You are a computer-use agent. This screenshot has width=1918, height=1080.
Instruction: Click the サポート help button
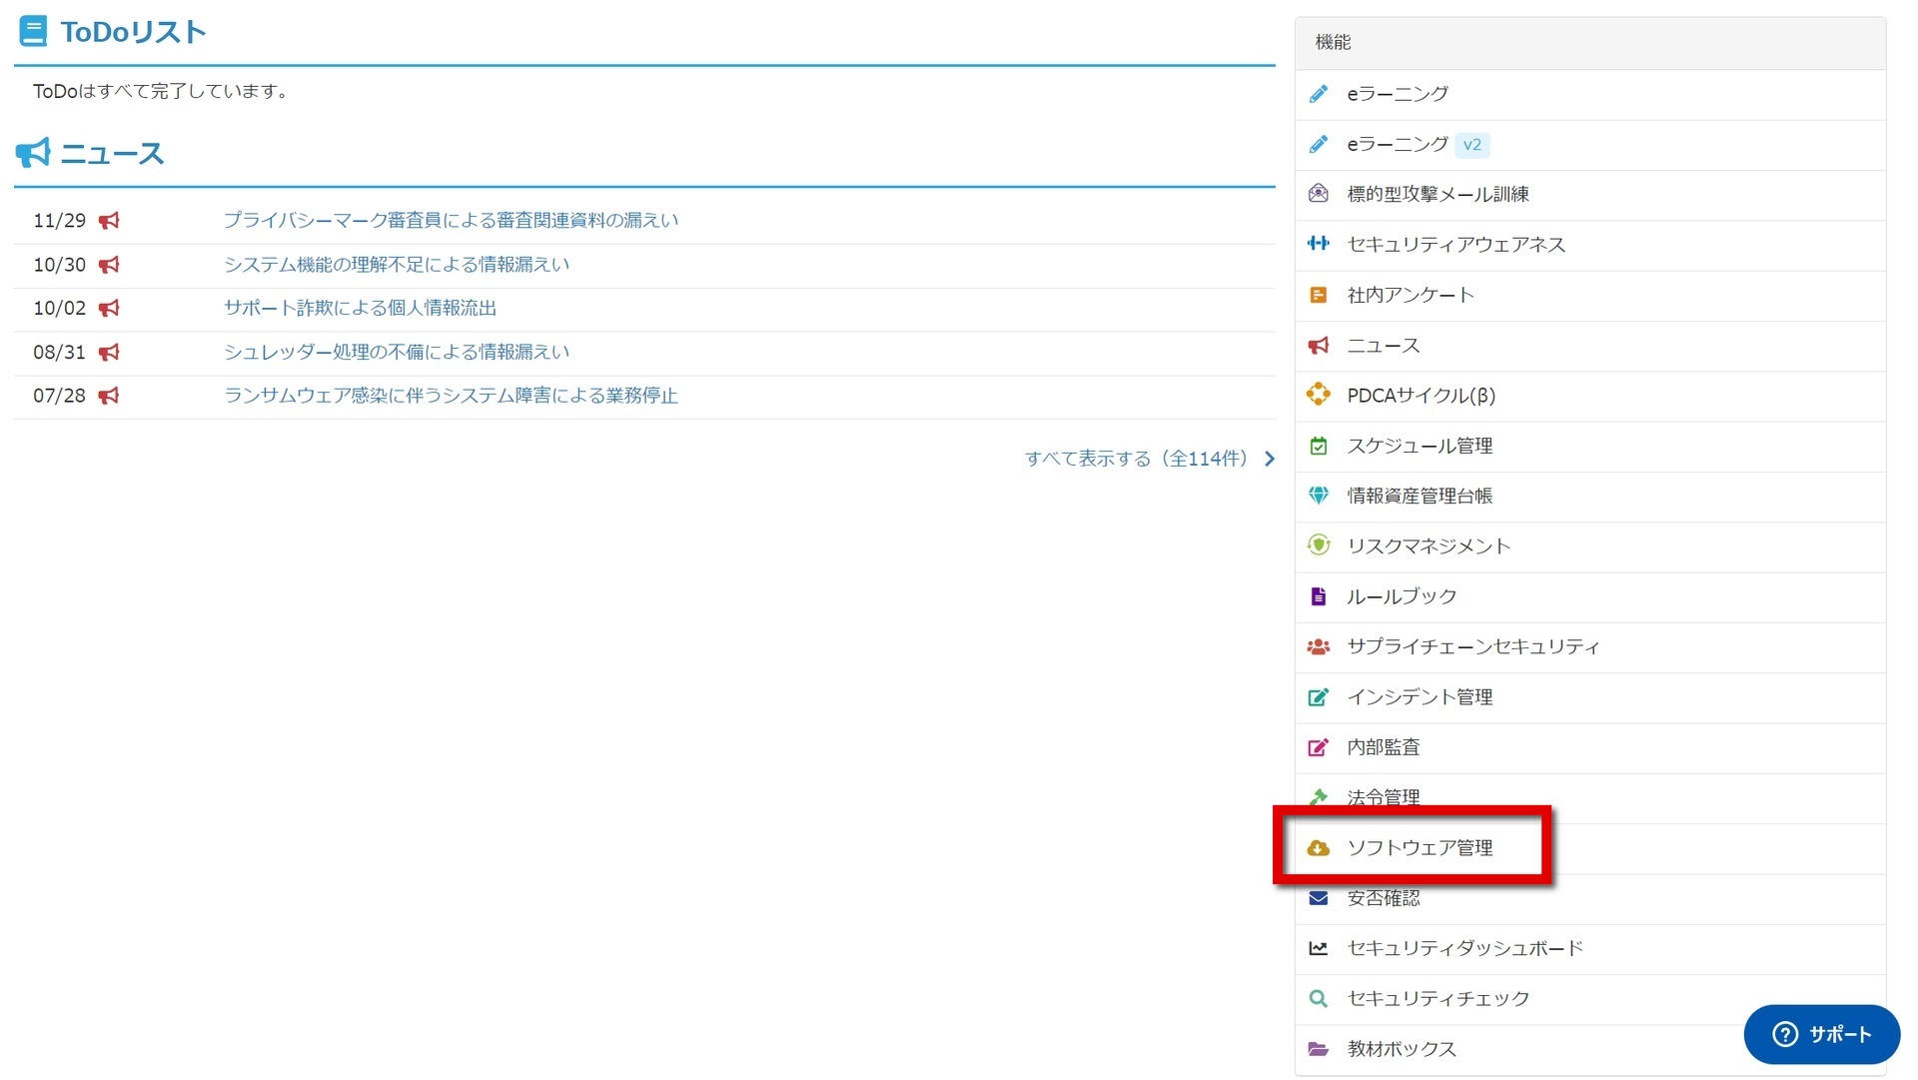click(x=1822, y=1035)
